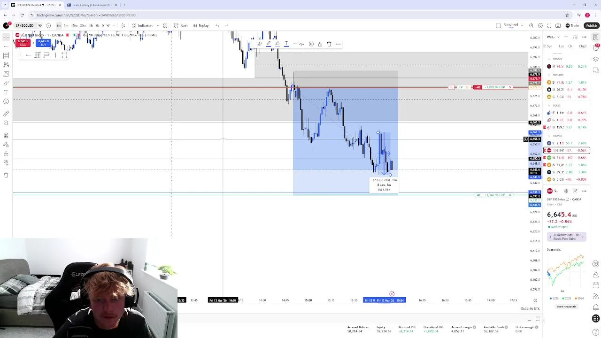The image size is (601, 338).
Task: Add symbol with the compare plus icon
Action: (48, 25)
